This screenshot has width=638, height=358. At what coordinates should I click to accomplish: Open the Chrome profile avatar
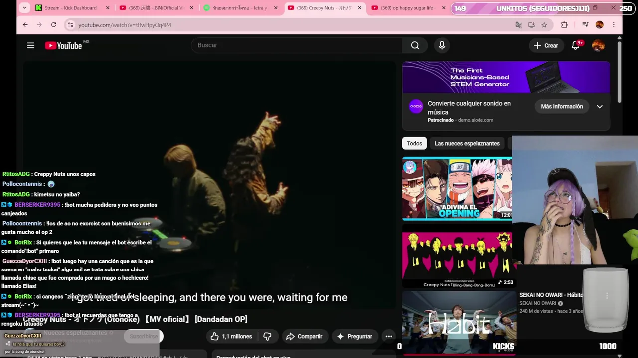coord(600,25)
